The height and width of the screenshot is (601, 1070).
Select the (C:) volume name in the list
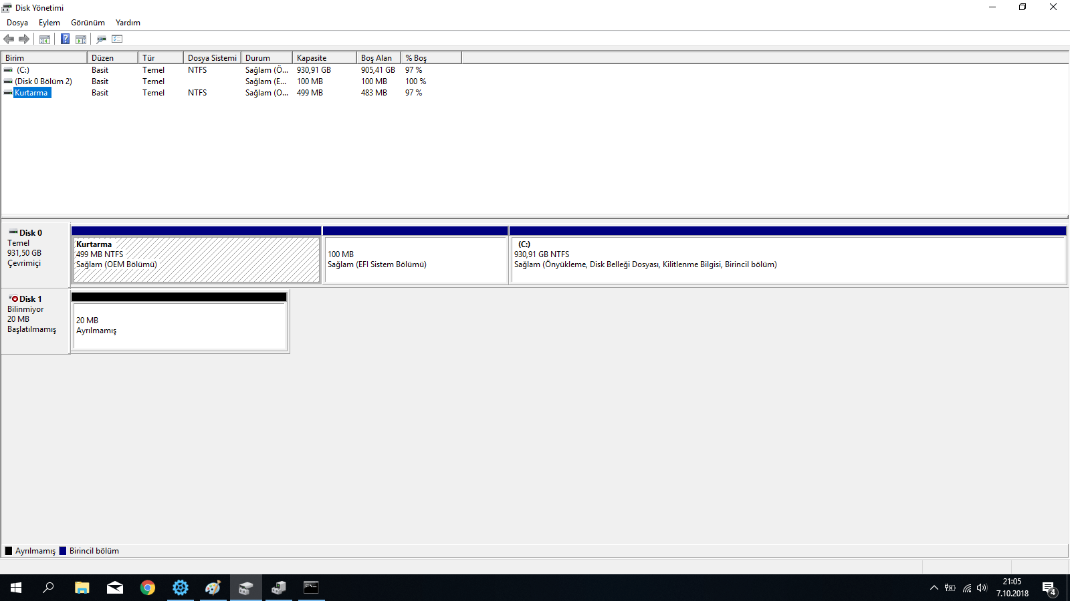23,70
